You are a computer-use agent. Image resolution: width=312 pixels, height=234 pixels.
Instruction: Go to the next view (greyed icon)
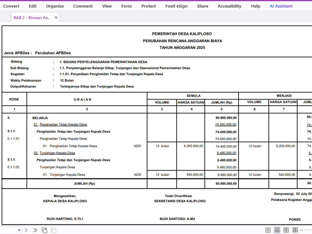coord(54,230)
